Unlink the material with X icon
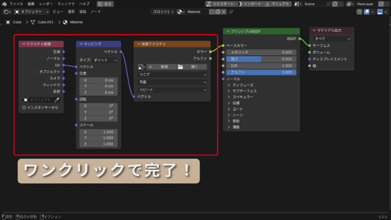Image resolution: width=391 pixels, height=220 pixels. point(224,12)
